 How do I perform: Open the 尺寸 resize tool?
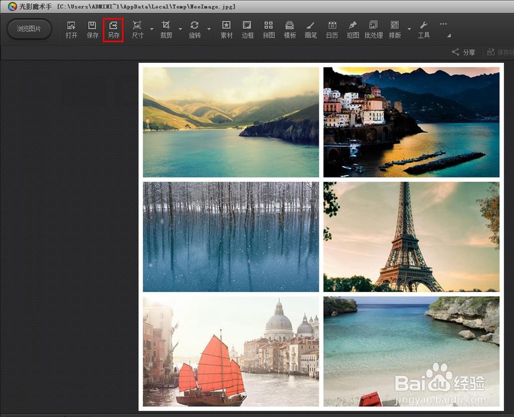coord(137,30)
